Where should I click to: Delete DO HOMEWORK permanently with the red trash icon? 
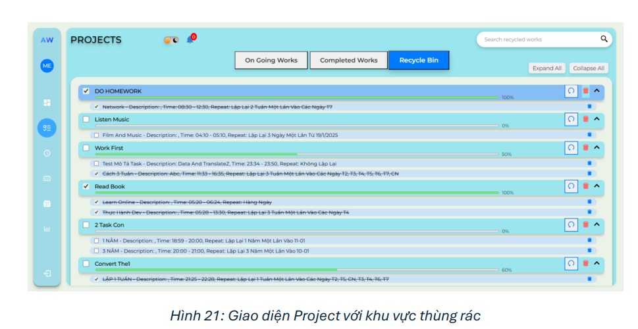(x=585, y=91)
